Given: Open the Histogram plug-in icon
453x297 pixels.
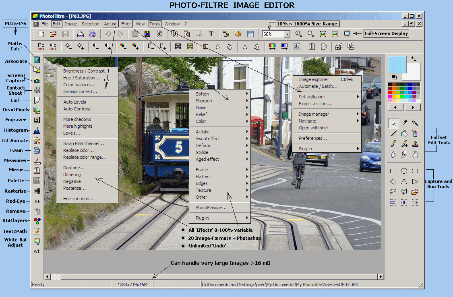Looking at the screenshot, I should pos(37,131).
